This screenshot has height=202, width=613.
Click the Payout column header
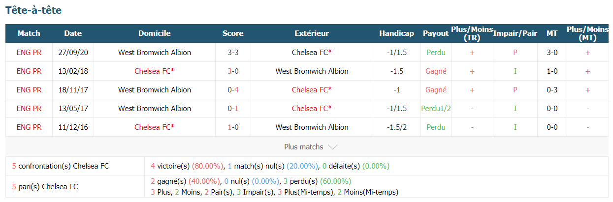pyautogui.click(x=436, y=33)
